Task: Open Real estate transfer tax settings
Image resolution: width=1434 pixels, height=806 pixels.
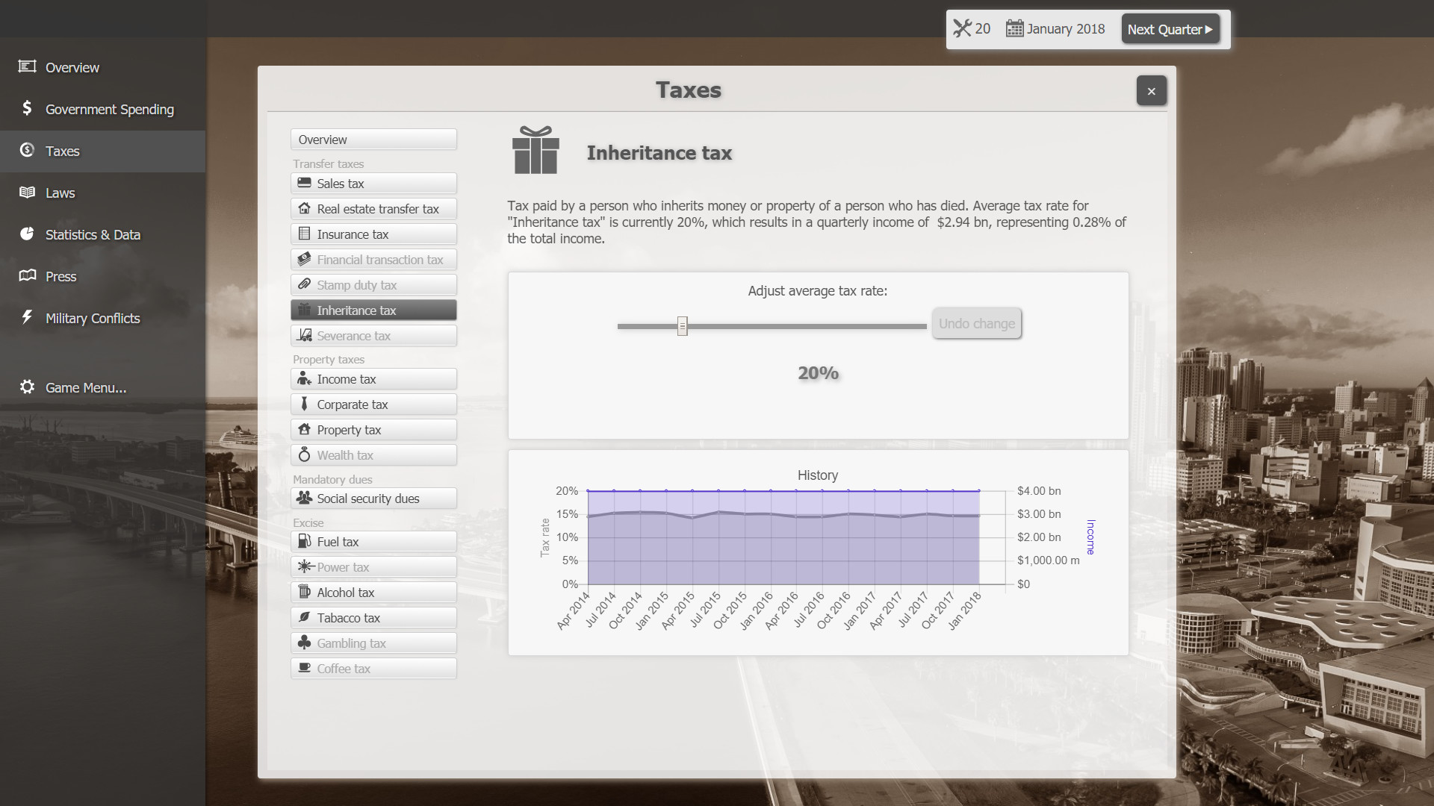Action: point(373,208)
